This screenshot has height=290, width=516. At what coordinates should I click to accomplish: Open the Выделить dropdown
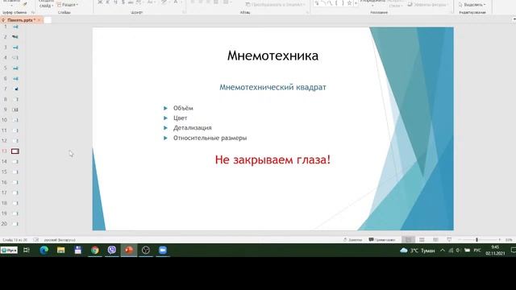tap(472, 5)
